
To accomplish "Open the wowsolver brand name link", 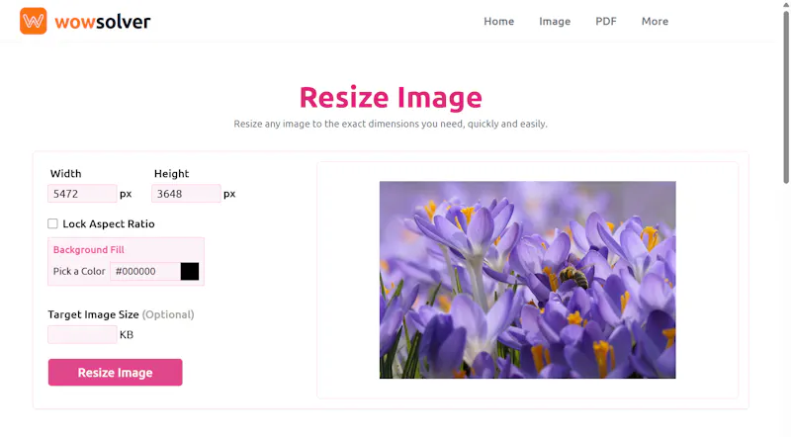I will point(103,21).
